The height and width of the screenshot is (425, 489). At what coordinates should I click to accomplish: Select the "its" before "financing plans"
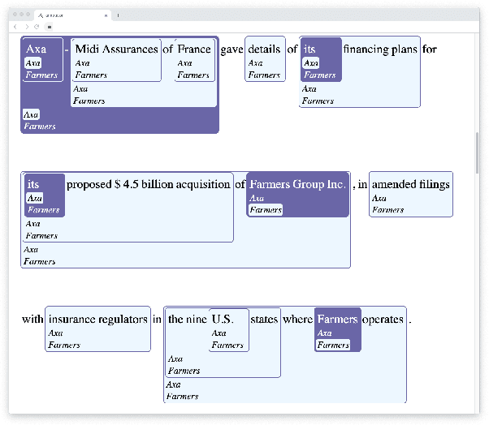(309, 49)
